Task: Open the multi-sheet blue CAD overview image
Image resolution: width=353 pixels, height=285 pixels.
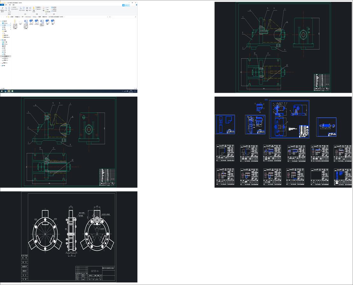Action: point(283,142)
